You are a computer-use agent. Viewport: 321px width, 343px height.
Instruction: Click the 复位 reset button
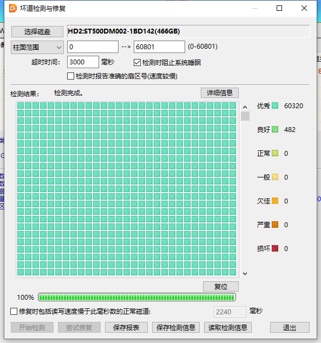coord(221,286)
